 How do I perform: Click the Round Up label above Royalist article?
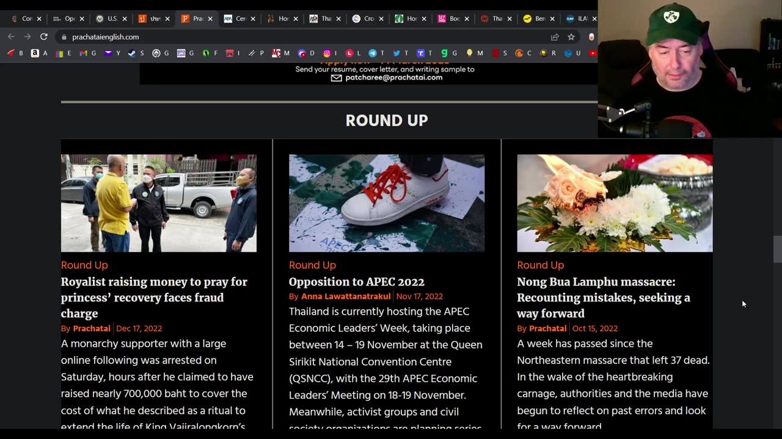(x=84, y=265)
